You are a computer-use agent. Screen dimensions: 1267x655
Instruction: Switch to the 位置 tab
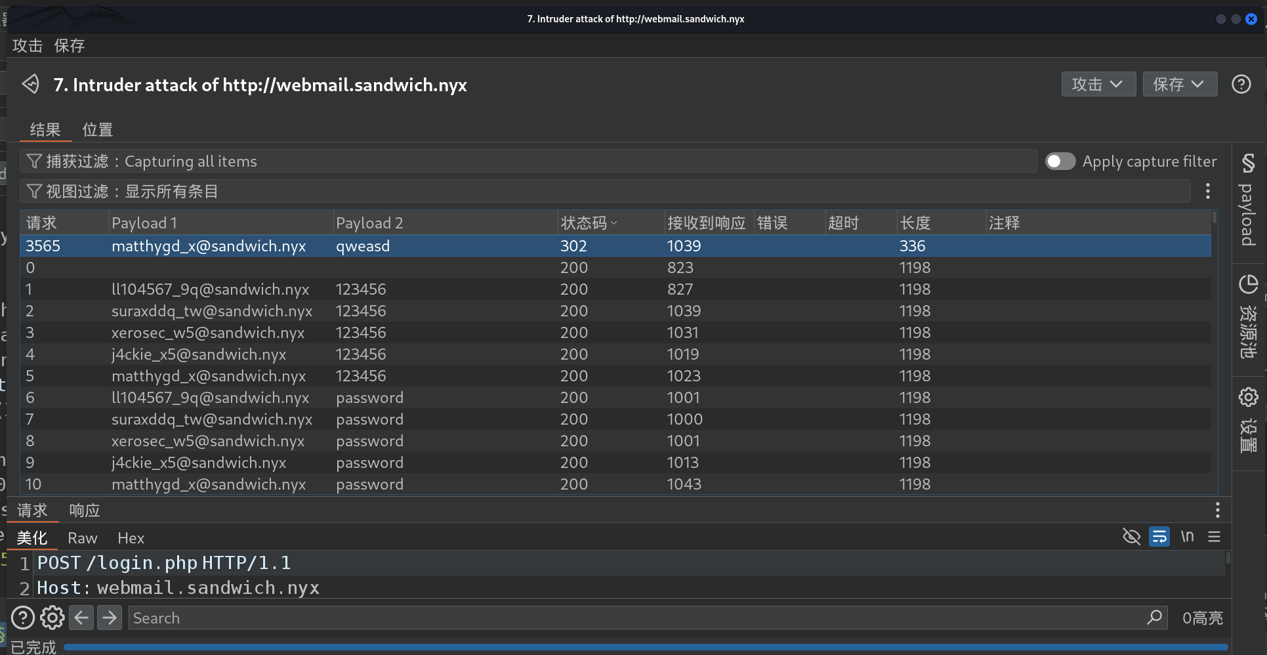click(98, 130)
